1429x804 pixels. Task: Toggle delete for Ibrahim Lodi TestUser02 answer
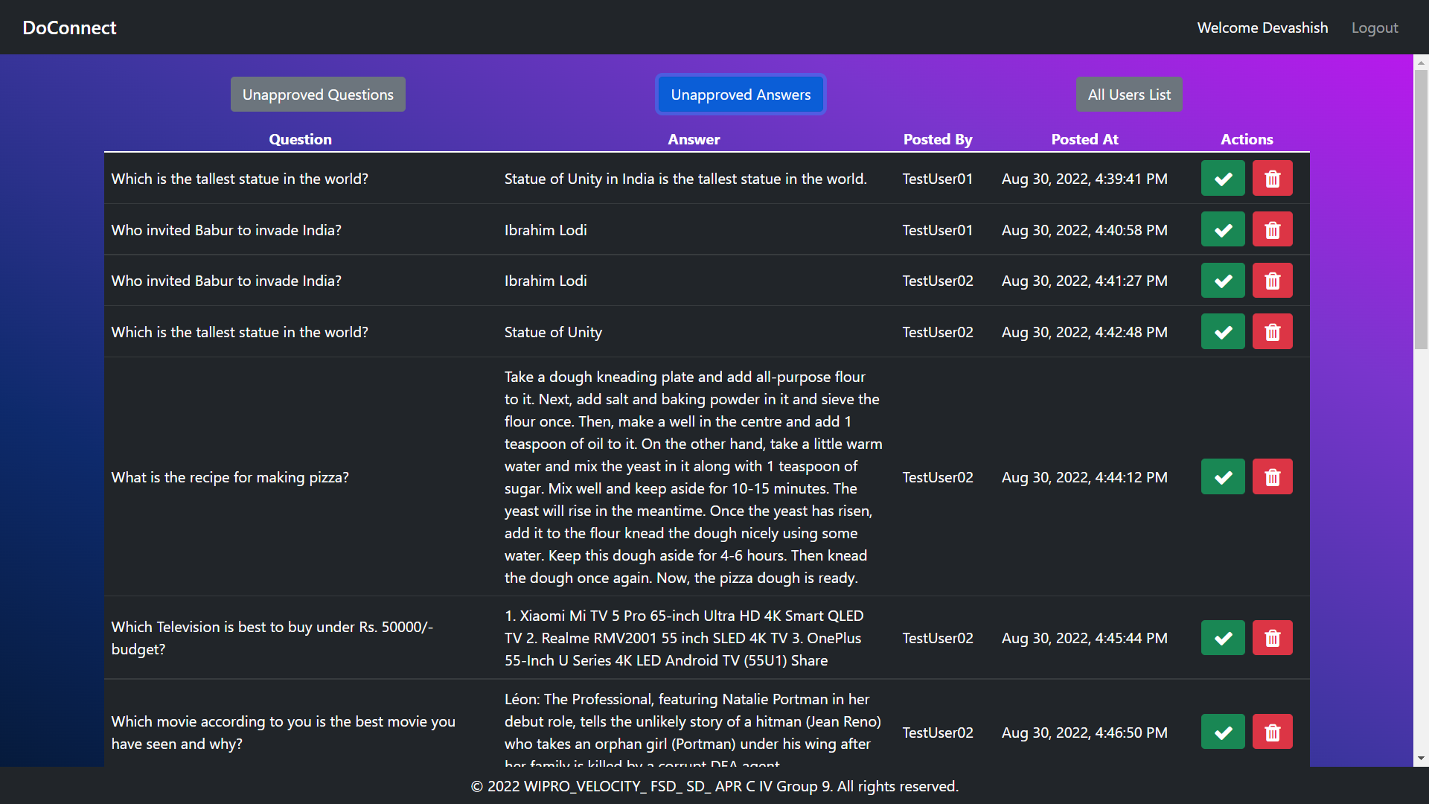[1273, 280]
